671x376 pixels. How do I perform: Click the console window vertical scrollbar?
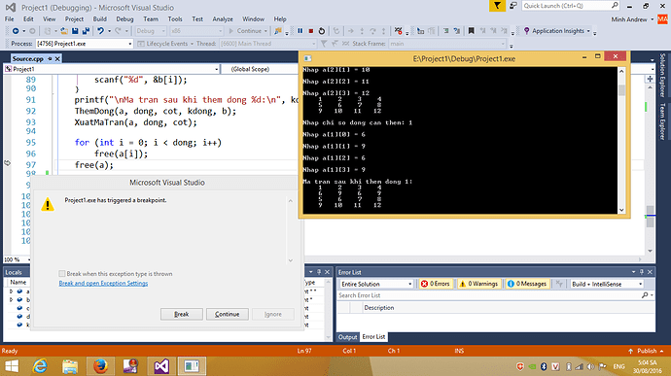coord(621,140)
